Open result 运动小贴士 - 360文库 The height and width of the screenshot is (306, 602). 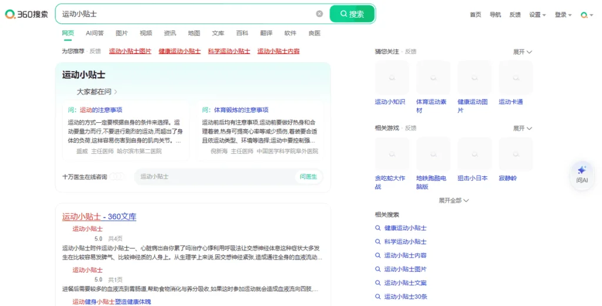(99, 217)
